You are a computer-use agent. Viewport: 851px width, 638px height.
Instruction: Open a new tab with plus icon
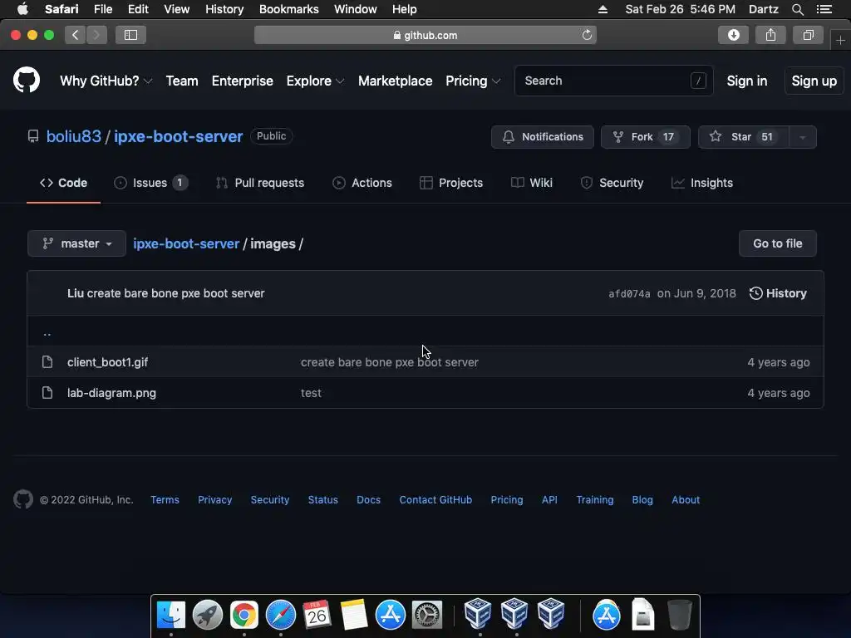point(840,40)
